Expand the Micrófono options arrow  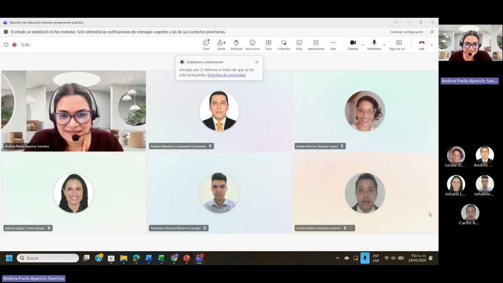tap(384, 45)
